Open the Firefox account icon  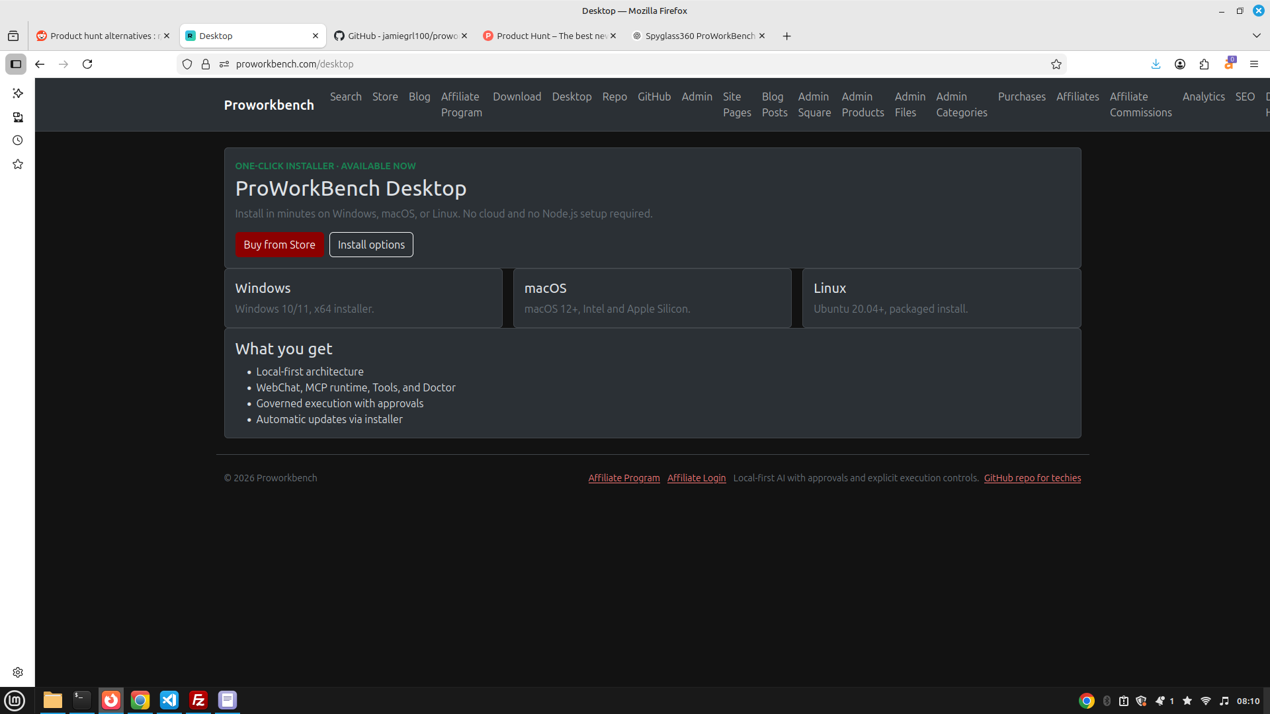[1180, 64]
